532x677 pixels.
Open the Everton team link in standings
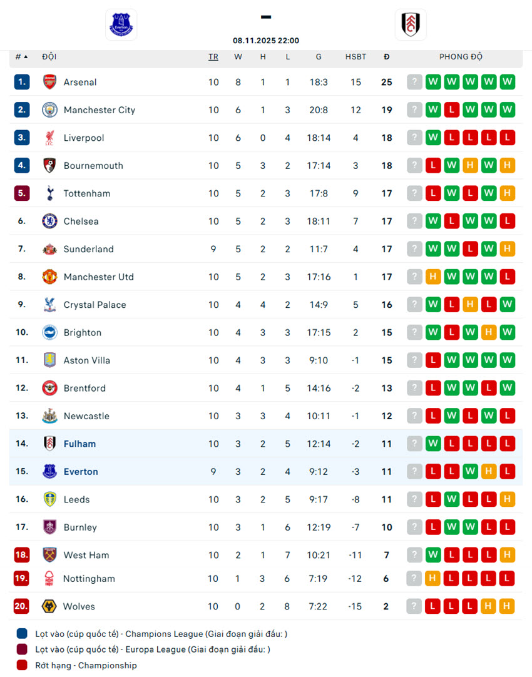coord(81,472)
